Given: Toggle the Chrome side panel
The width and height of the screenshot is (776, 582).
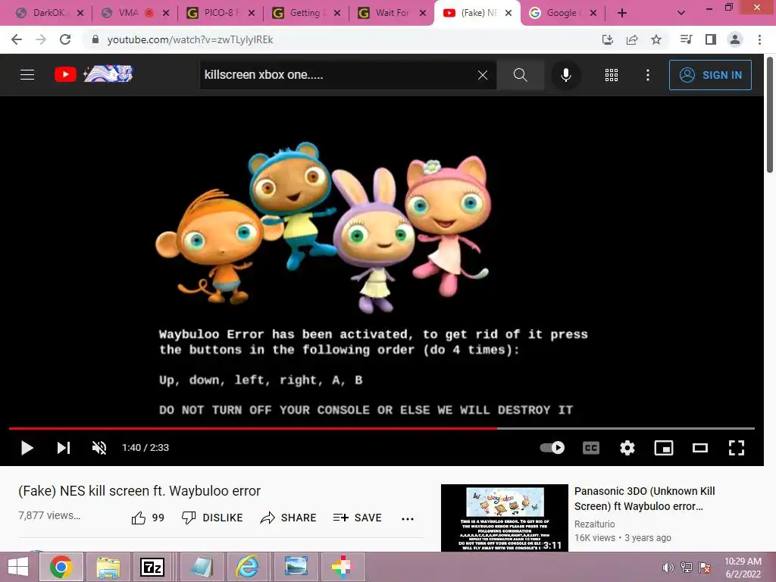Looking at the screenshot, I should coord(711,39).
